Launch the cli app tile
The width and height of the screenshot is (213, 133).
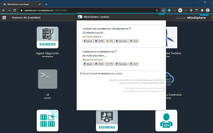click(48, 79)
